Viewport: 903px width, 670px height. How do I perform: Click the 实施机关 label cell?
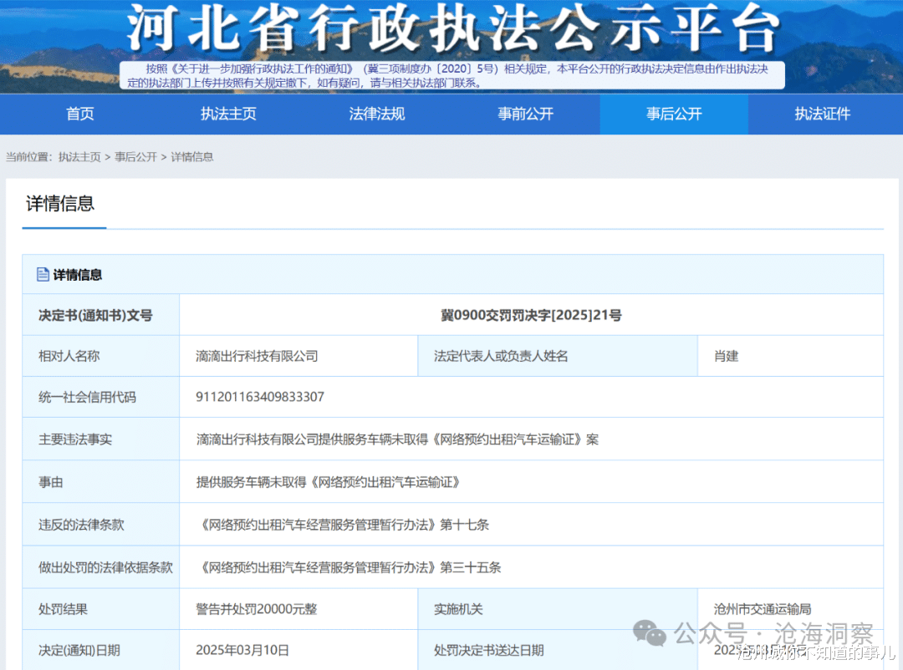(x=558, y=609)
